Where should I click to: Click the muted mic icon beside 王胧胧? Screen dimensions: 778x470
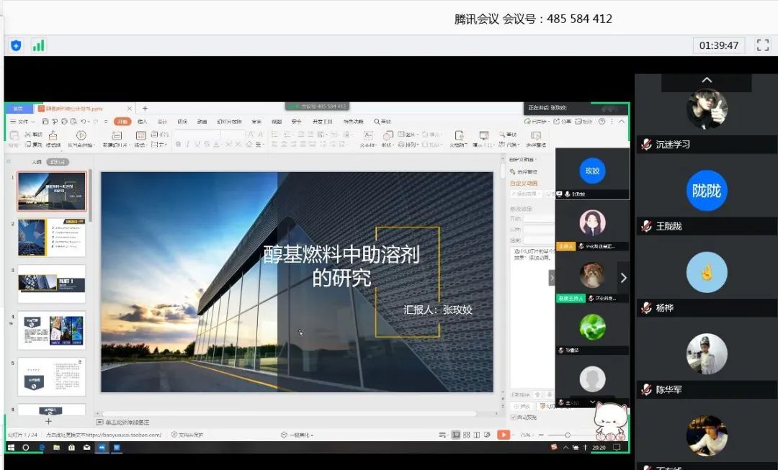click(646, 226)
